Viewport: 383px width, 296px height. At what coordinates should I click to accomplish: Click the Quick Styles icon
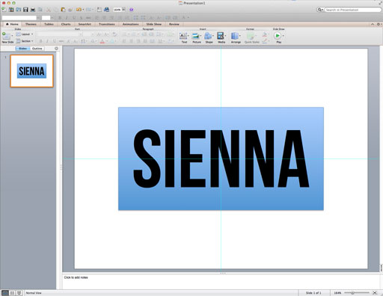click(x=251, y=36)
